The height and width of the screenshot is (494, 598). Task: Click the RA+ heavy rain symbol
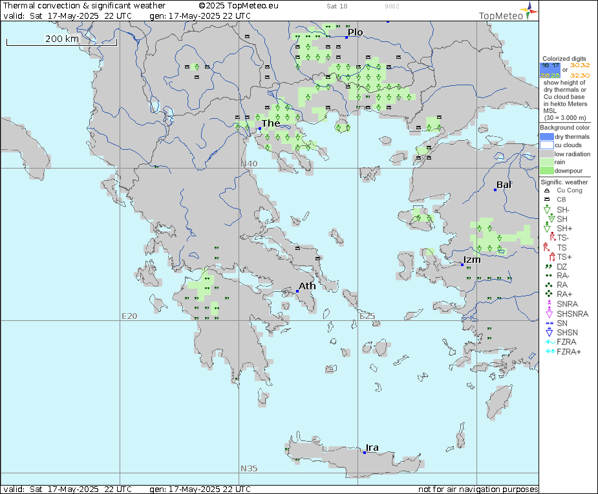coord(548,294)
